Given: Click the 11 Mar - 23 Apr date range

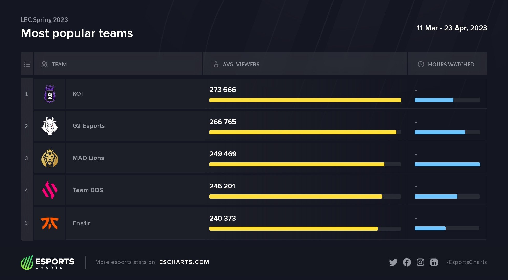Looking at the screenshot, I should (x=452, y=28).
